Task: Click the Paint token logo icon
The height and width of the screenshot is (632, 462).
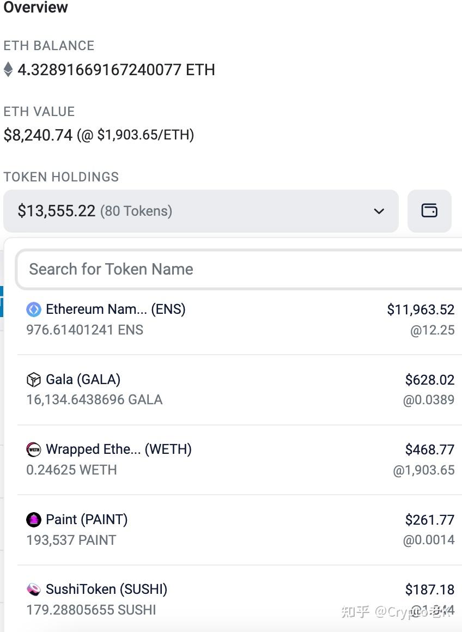Action: (34, 520)
